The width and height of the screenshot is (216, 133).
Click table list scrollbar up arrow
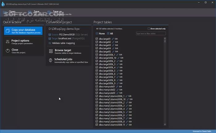point(165,38)
